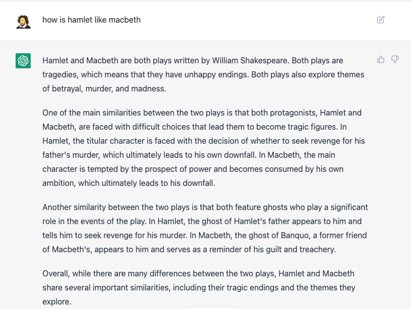This screenshot has height=309, width=411.
Task: Click the phrase 'betrayal, murder, and madness'
Action: pos(109,88)
